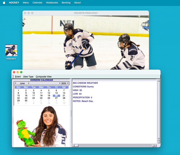
Task: Click the Apple logo menu
Action: click(x=4, y=3)
